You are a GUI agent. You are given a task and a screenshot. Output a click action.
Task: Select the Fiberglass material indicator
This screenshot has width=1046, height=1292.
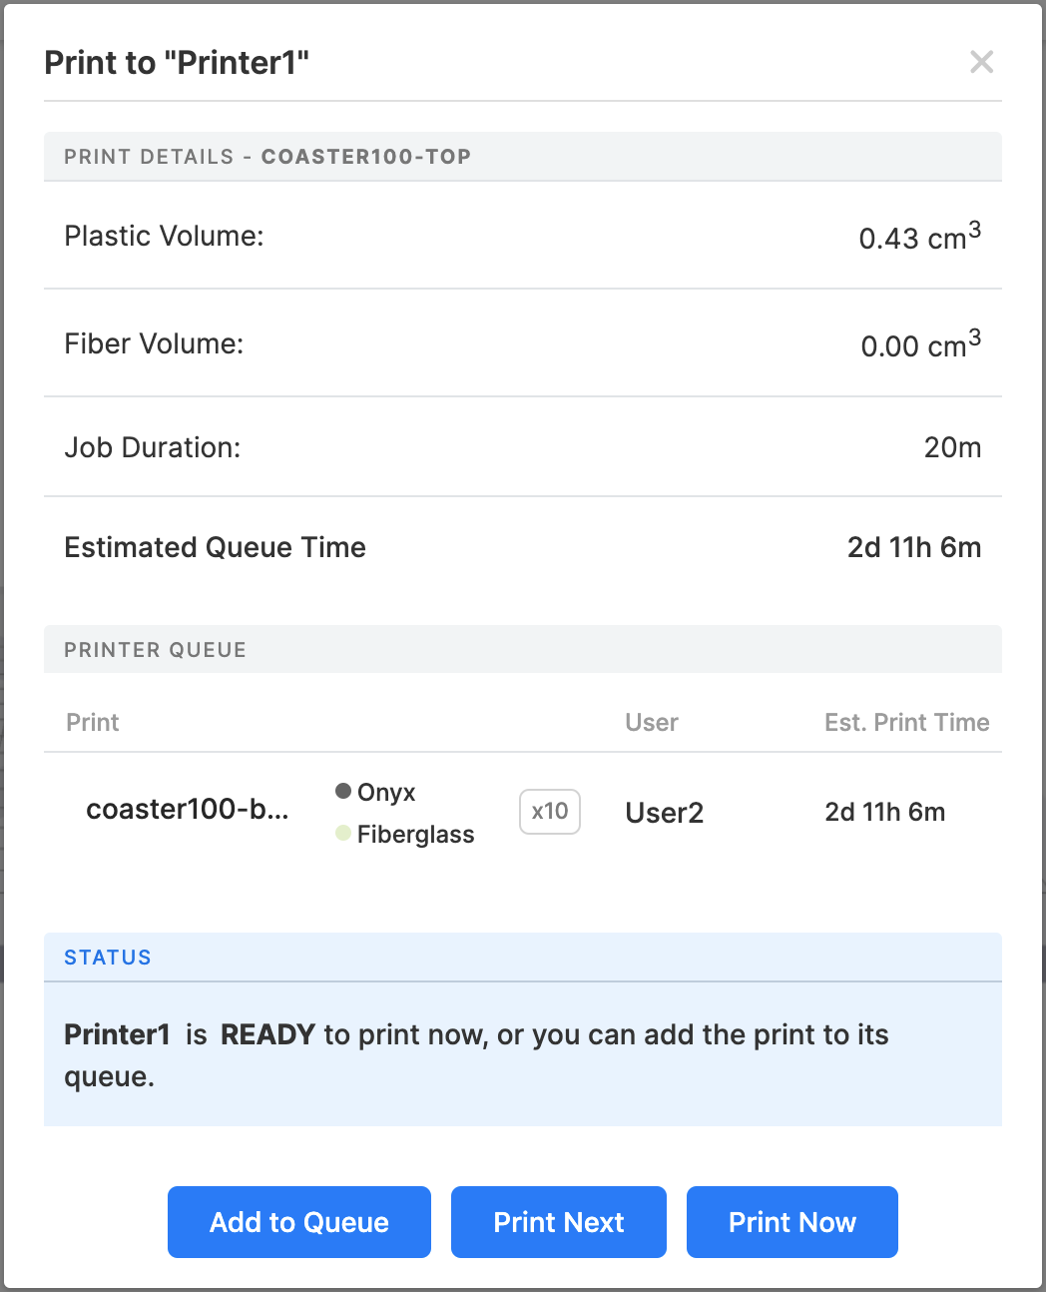pos(343,834)
